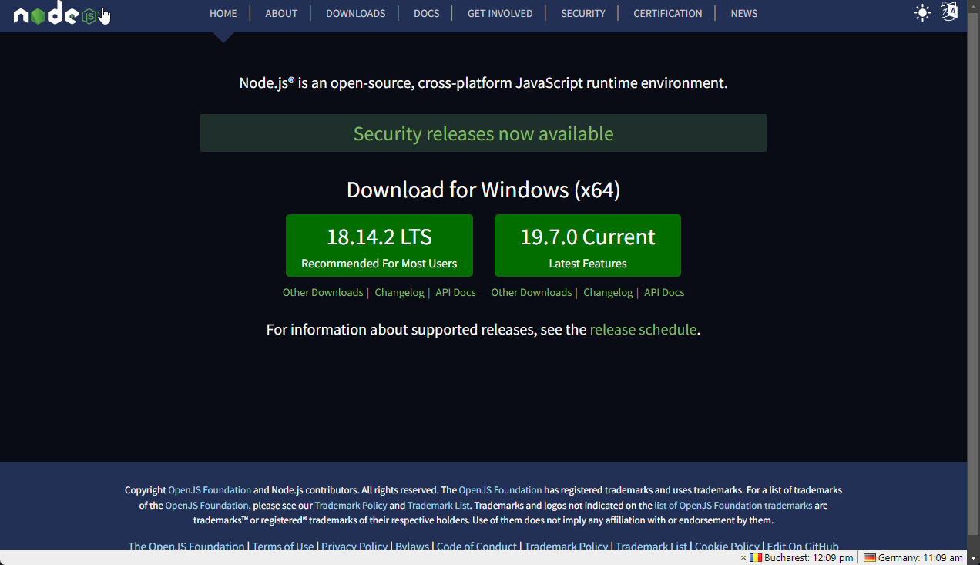
Task: Open the language translation icon
Action: [x=949, y=12]
